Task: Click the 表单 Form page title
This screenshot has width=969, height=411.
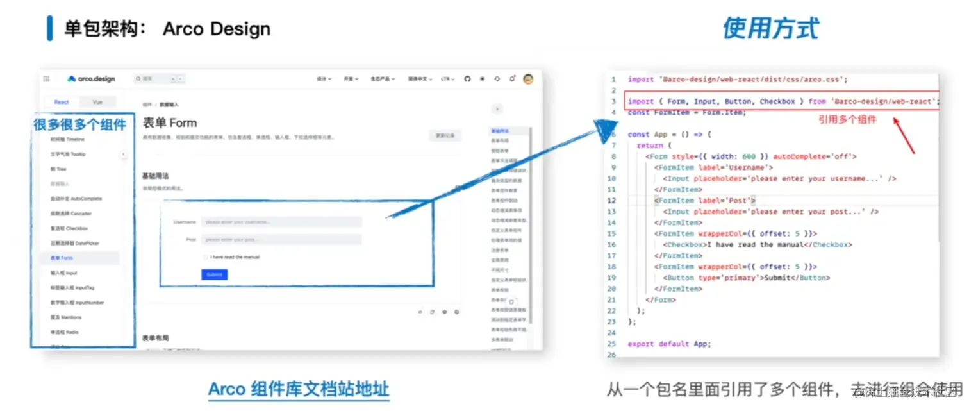Action: (170, 123)
